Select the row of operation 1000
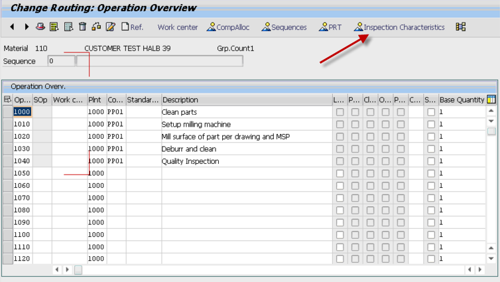The width and height of the screenshot is (500, 282). point(8,112)
